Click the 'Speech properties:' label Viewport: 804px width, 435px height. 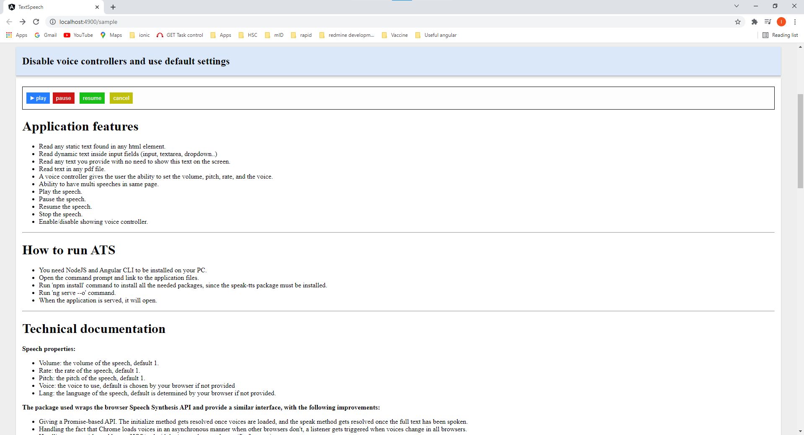pos(49,349)
